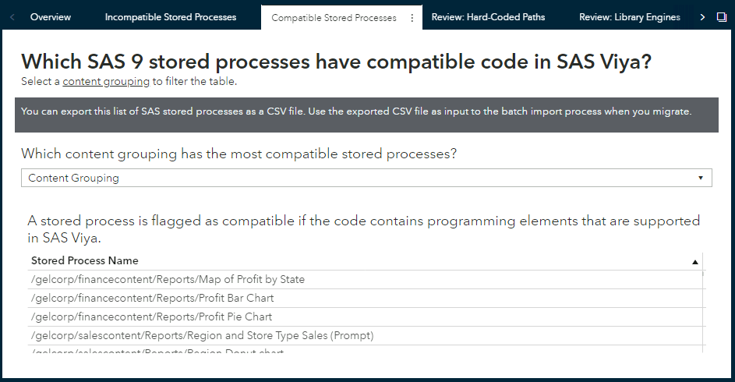Select the Profit Bar Chart row

pyautogui.click(x=152, y=298)
